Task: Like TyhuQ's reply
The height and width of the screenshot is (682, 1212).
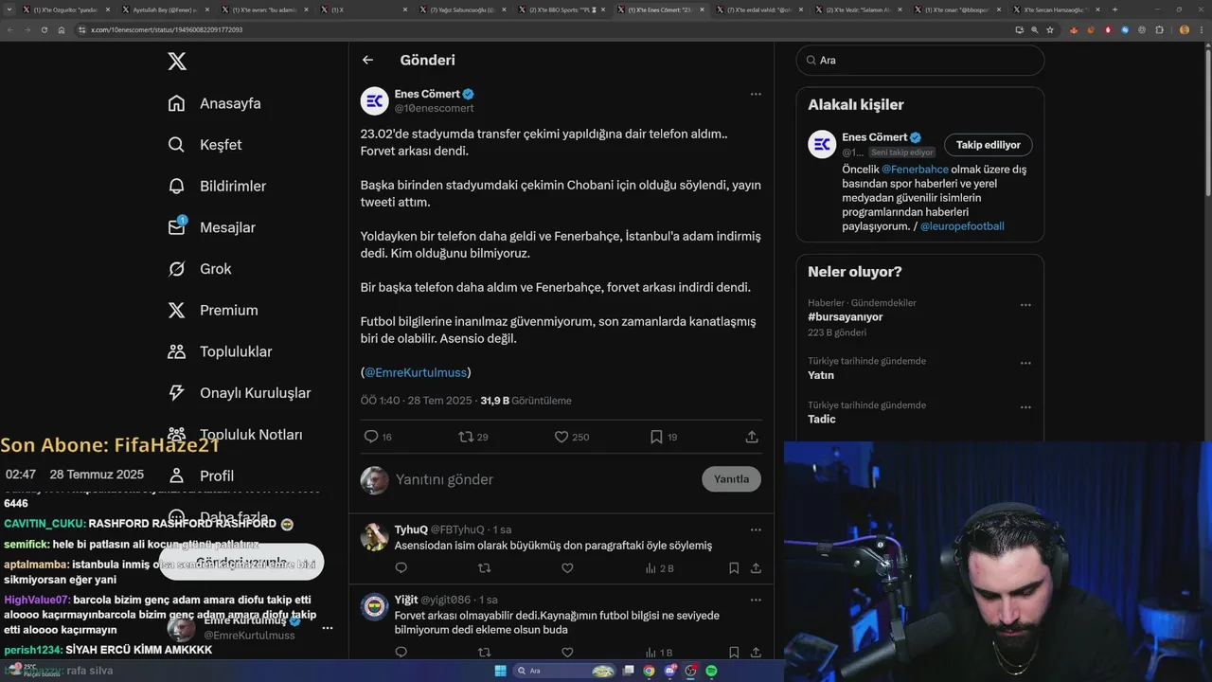Action: point(567,568)
